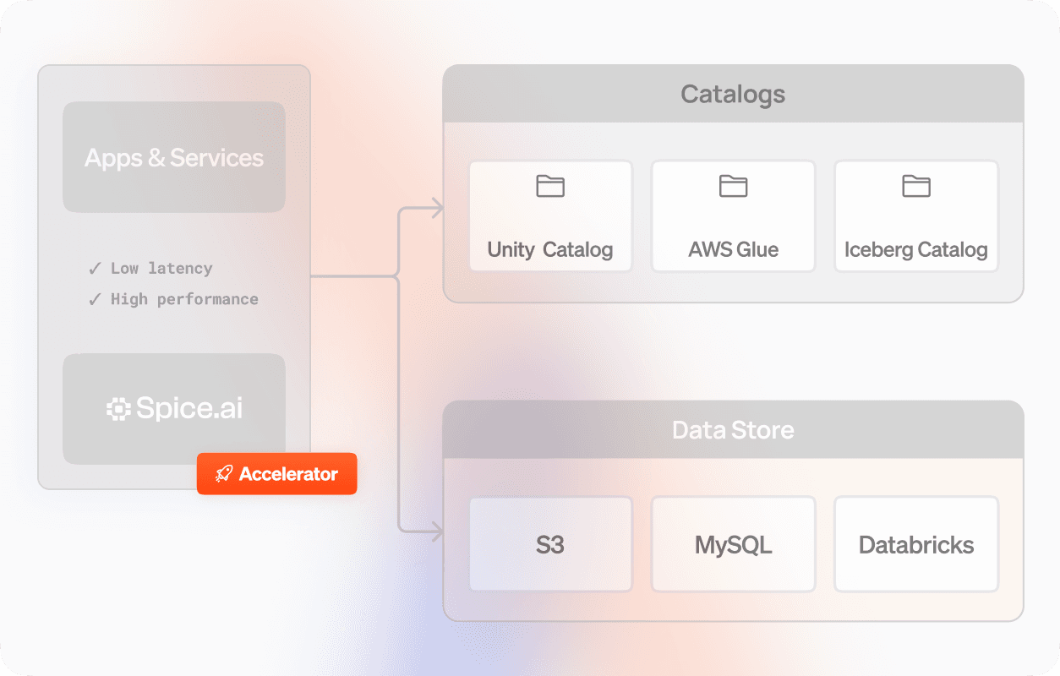Click the Spice.ai wordmark text

(189, 409)
